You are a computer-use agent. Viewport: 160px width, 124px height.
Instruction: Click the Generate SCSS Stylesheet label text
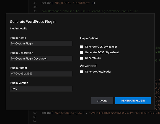tap(102, 52)
